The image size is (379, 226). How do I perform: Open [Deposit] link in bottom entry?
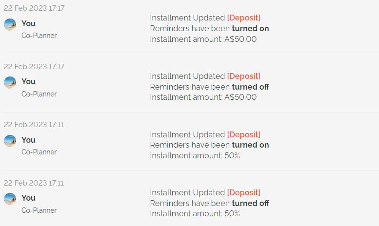(244, 193)
